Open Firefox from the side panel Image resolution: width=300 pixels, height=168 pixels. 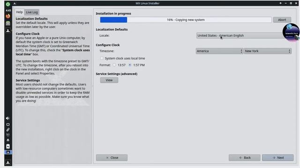[x=8, y=16]
